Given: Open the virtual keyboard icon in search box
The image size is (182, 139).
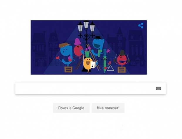Looking at the screenshot, I should pyautogui.click(x=159, y=89).
